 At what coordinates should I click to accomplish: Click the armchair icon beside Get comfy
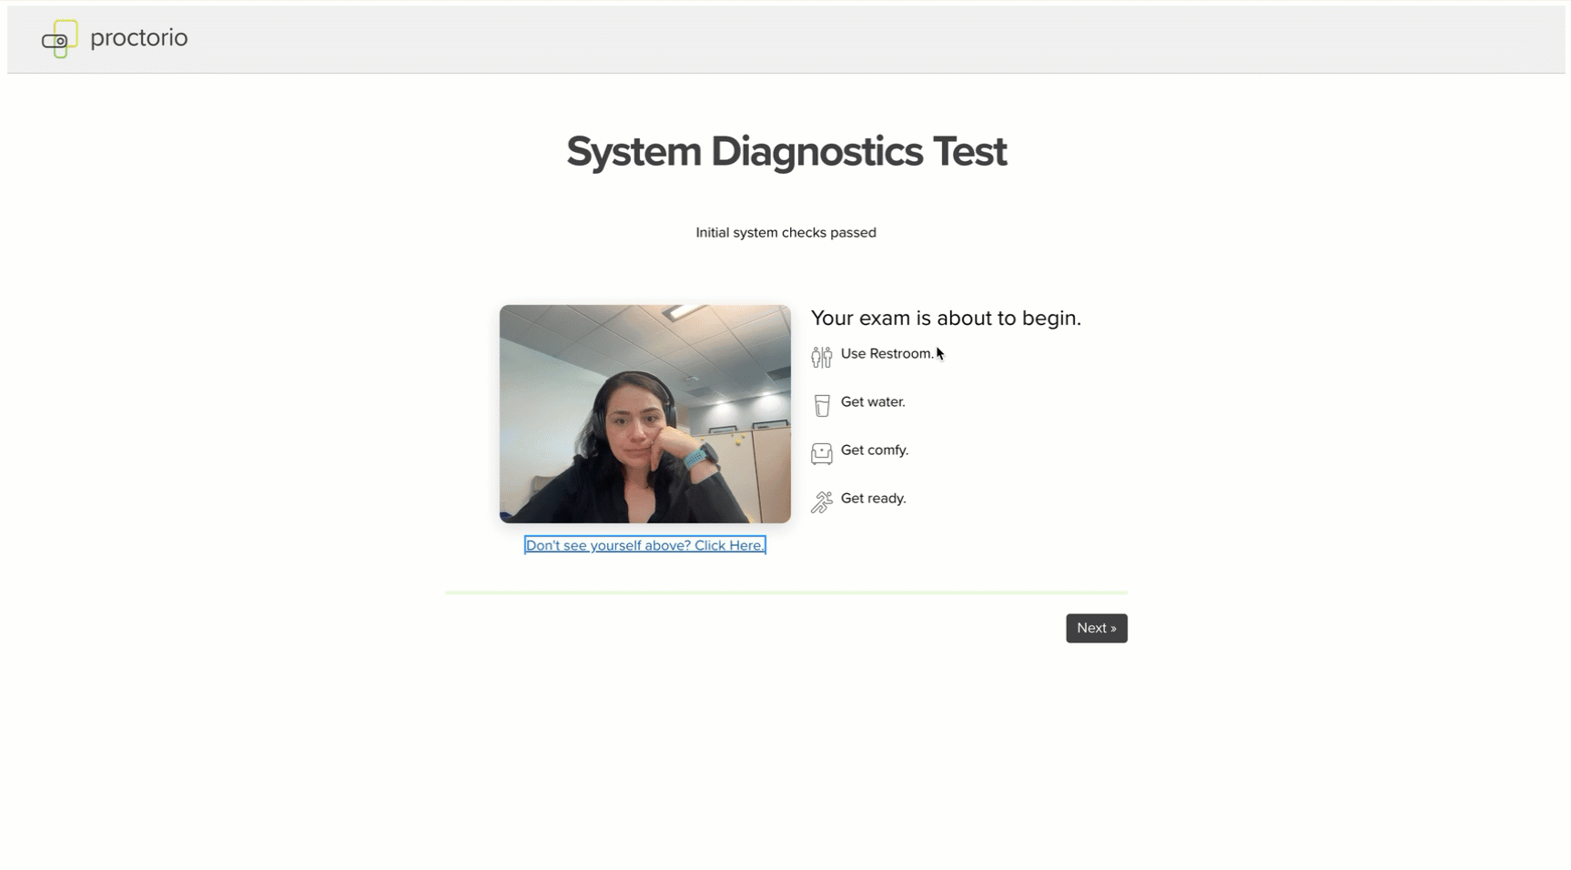point(821,453)
